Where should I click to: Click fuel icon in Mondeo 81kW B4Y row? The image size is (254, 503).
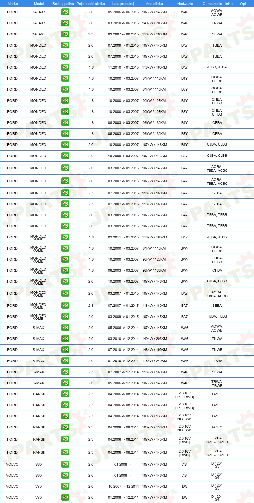[65, 78]
